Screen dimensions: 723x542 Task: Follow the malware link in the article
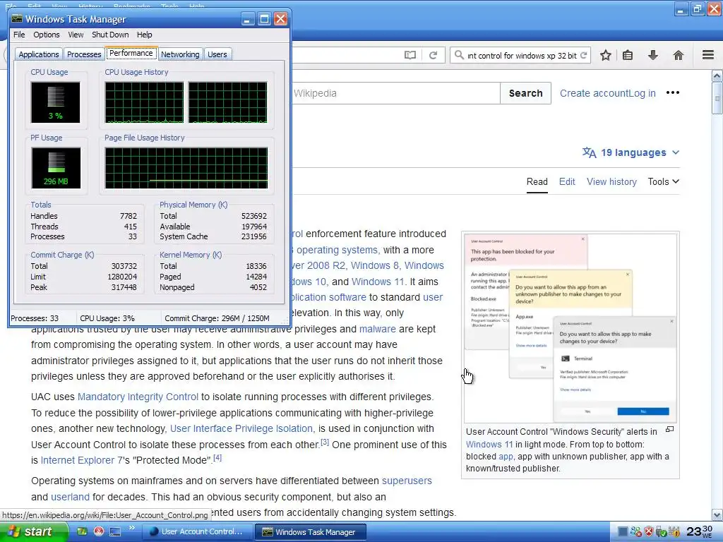[x=378, y=329]
